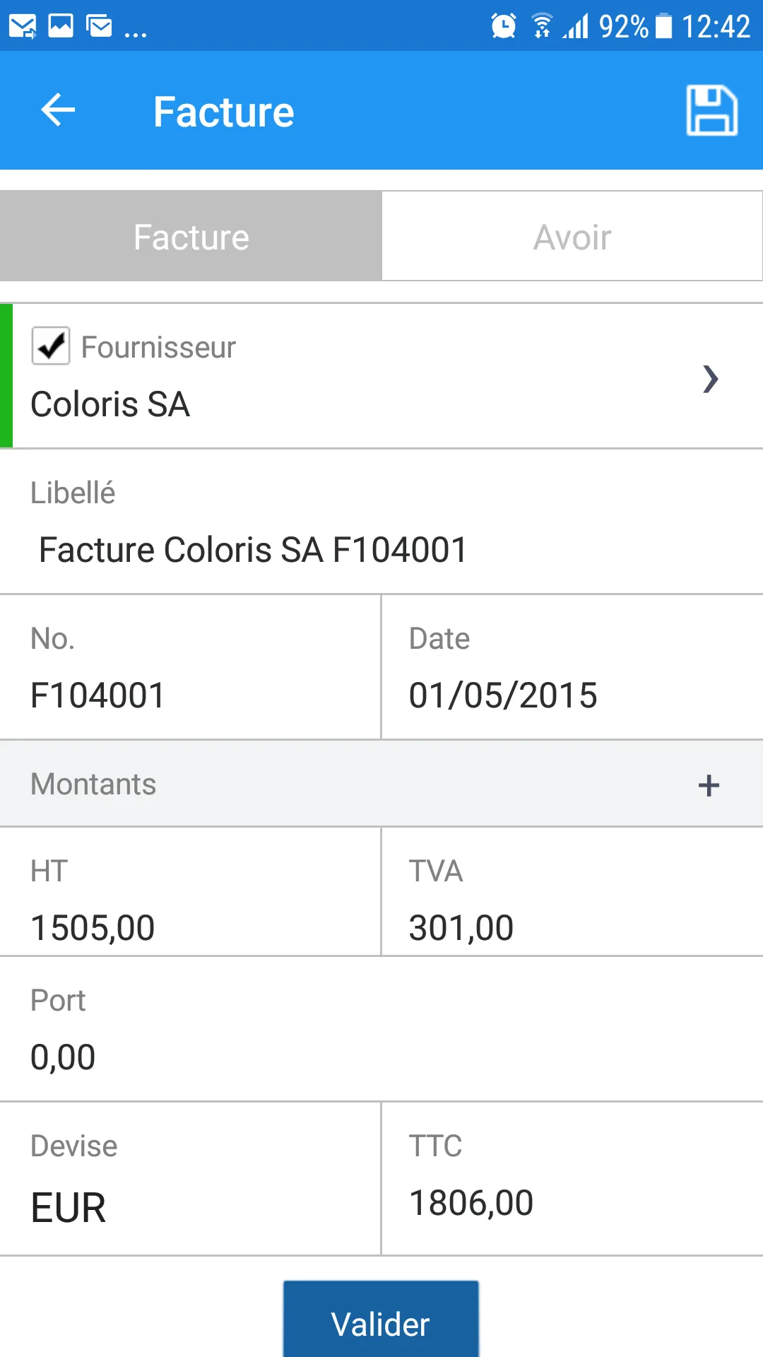Image resolution: width=763 pixels, height=1357 pixels.
Task: Tap the battery icon in status bar
Action: tap(664, 27)
